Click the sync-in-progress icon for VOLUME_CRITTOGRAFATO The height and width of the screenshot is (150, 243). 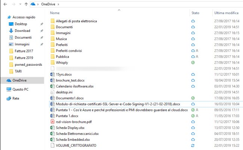coord(193,146)
